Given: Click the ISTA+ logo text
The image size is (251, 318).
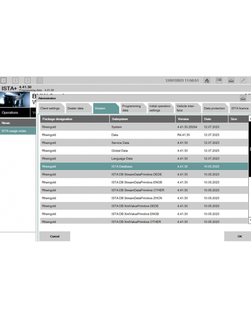Looking at the screenshot, I should (9, 89).
